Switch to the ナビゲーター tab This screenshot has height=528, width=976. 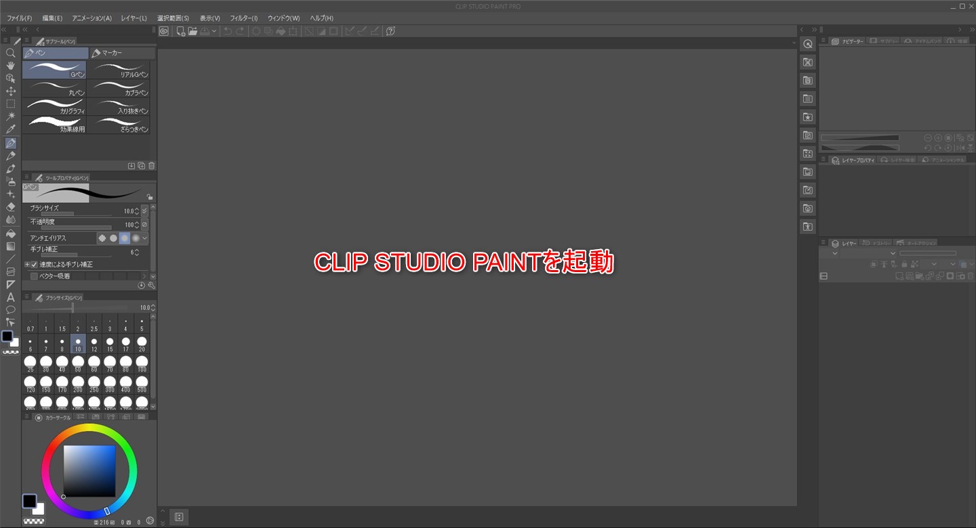click(x=847, y=41)
